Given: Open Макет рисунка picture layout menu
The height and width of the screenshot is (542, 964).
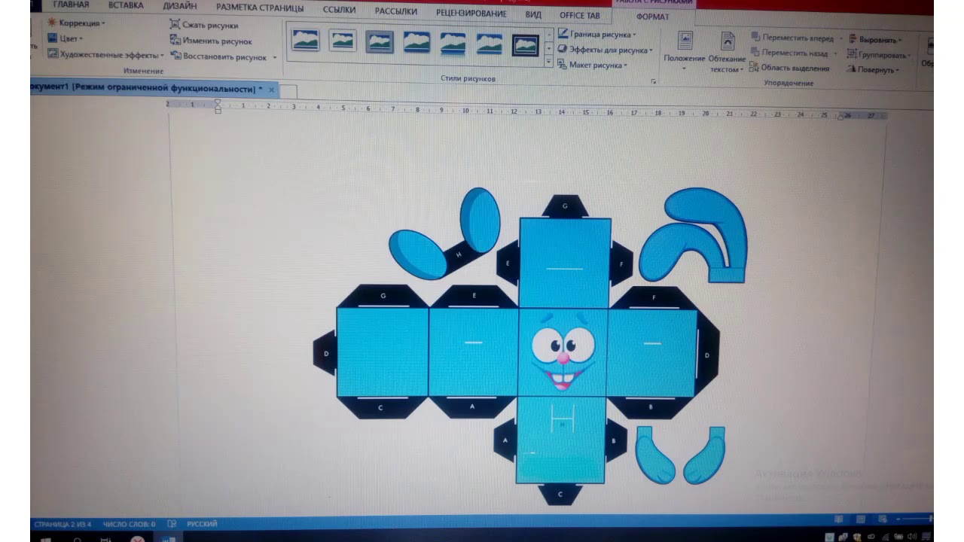Looking at the screenshot, I should coord(593,65).
